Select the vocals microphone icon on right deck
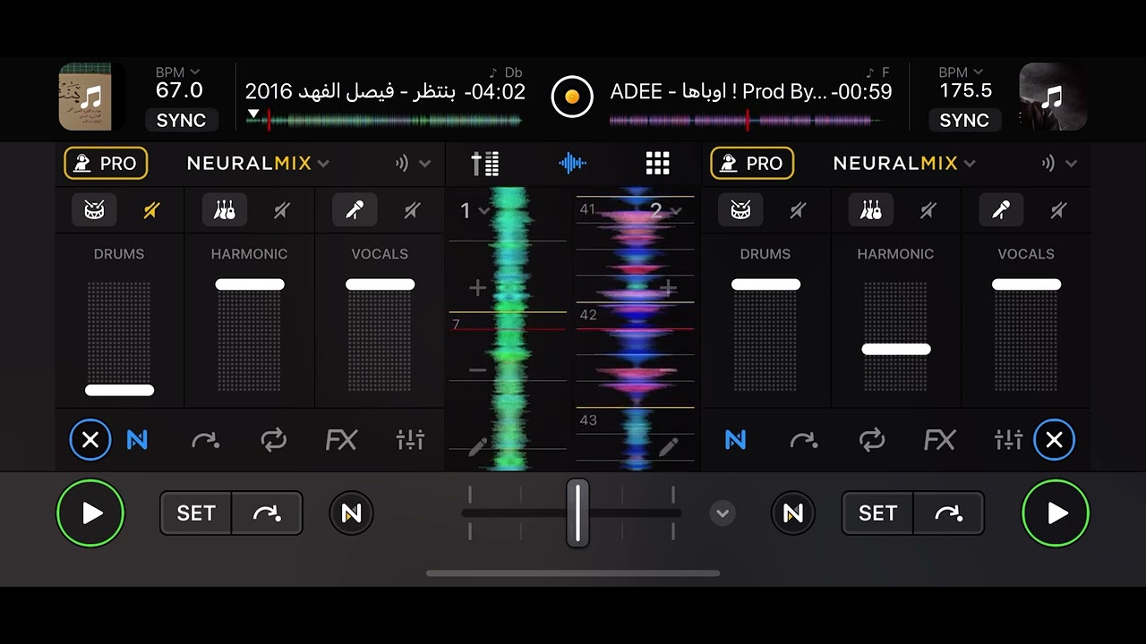Image resolution: width=1146 pixels, height=644 pixels. pyautogui.click(x=1001, y=210)
